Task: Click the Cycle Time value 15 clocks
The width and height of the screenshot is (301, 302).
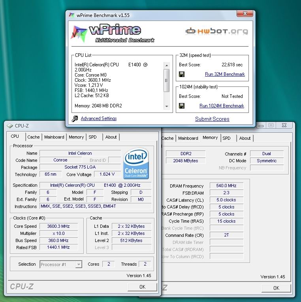Action: (226, 221)
